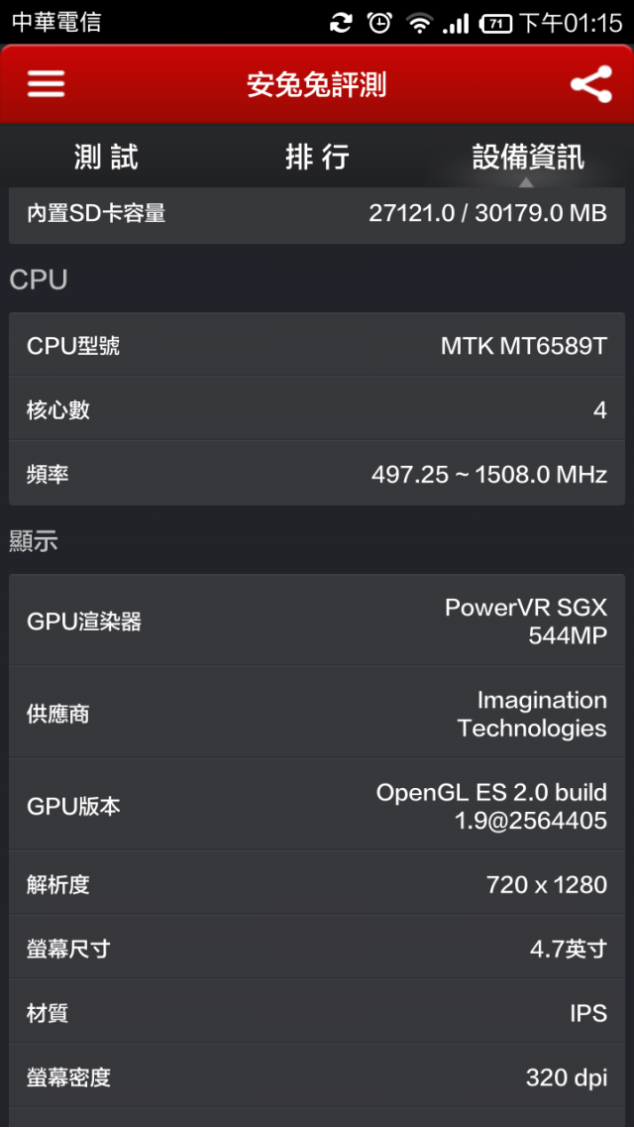This screenshot has height=1128, width=634.
Task: Tap the 螢幕密度 320 dpi row
Action: point(317,1075)
